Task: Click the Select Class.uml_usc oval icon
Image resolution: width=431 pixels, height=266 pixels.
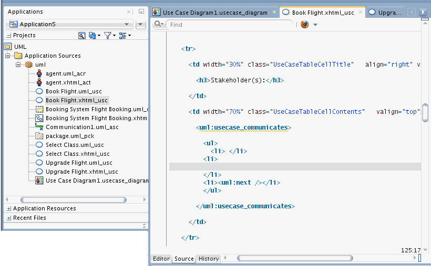Action: click(x=39, y=145)
